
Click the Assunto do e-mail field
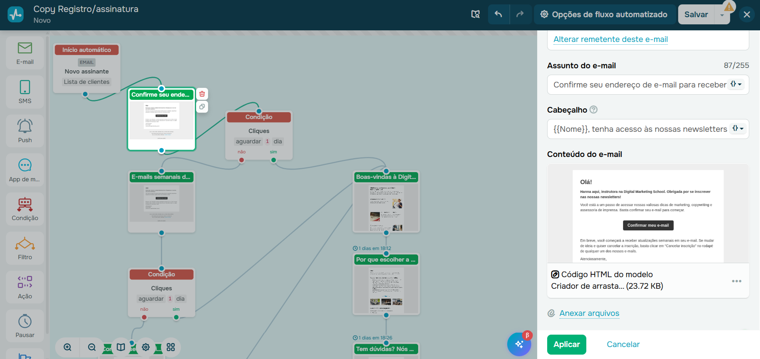click(648, 85)
